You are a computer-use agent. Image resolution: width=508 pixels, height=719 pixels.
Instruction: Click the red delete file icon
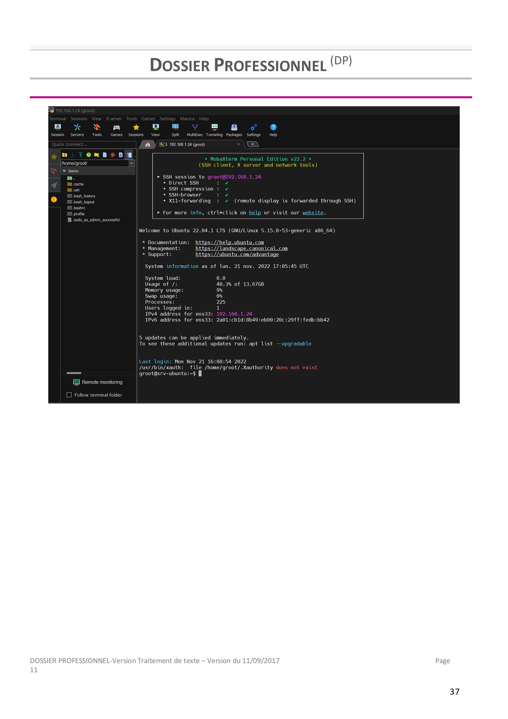tap(113, 155)
